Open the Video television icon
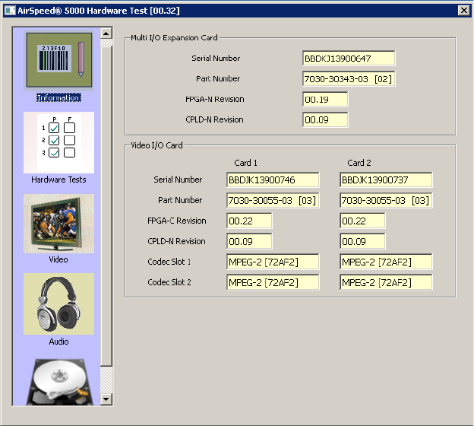The image size is (474, 426). (x=59, y=224)
